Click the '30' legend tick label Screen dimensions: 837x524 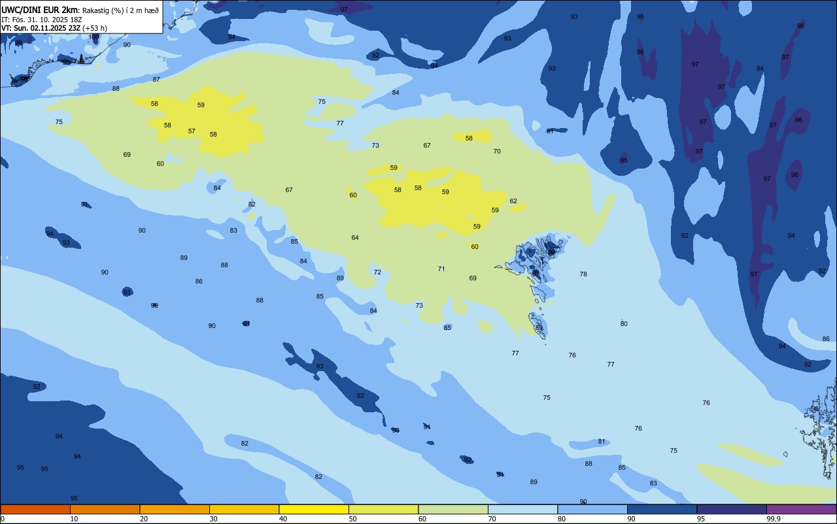(x=213, y=519)
